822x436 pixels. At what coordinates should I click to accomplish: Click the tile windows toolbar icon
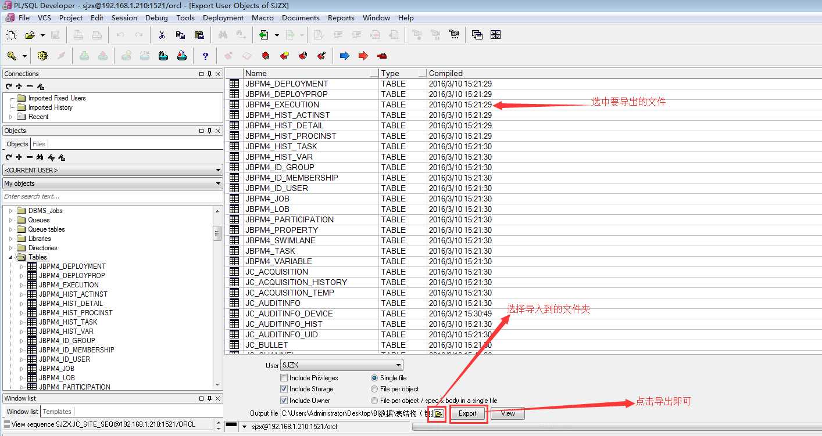coord(496,35)
